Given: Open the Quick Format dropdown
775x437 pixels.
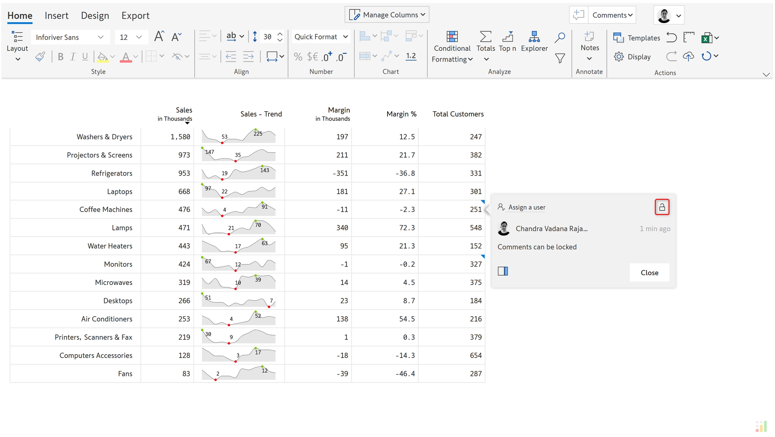Looking at the screenshot, I should [321, 37].
